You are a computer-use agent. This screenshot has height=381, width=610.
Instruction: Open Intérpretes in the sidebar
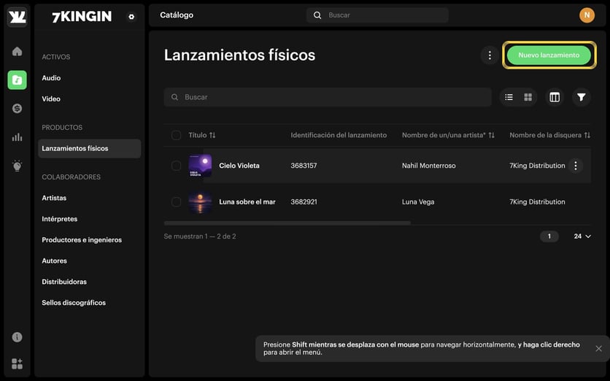[60, 219]
